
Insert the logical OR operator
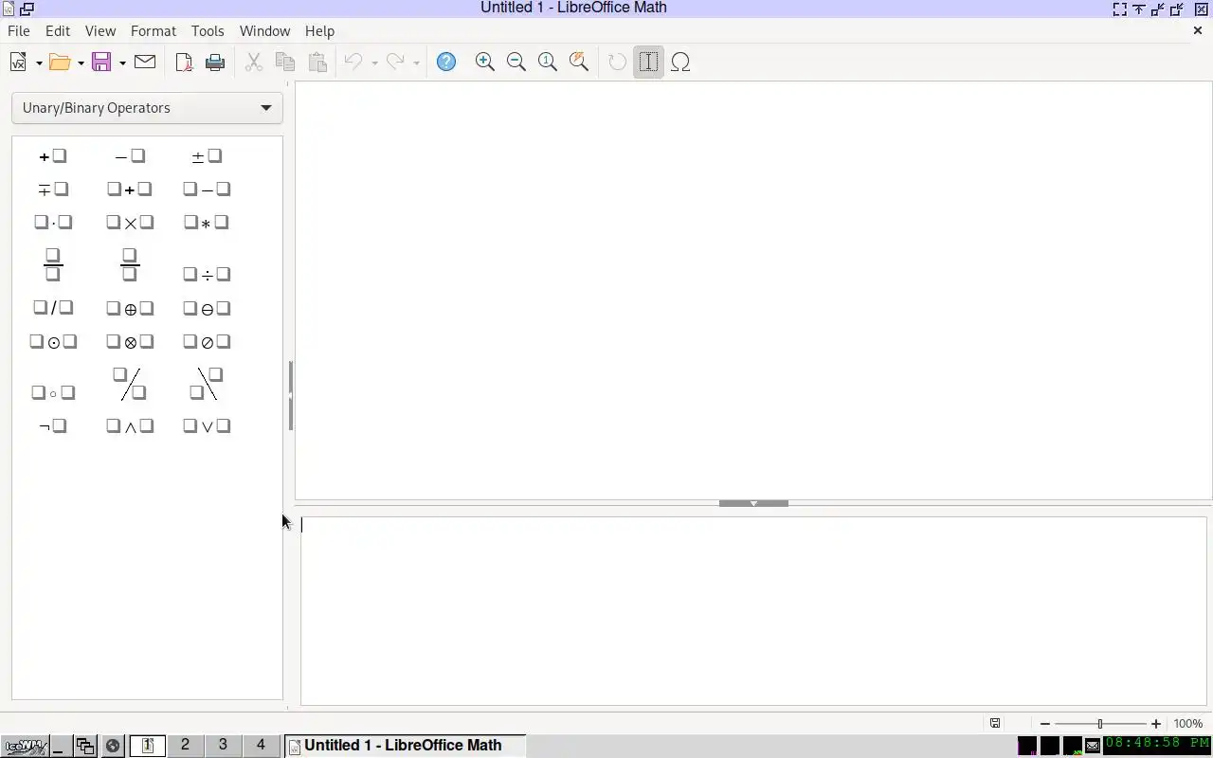pos(207,426)
